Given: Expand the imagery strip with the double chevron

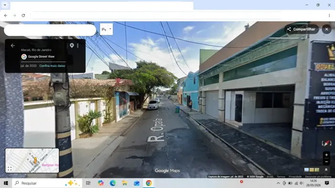Looking at the screenshot, I should [x=326, y=170].
